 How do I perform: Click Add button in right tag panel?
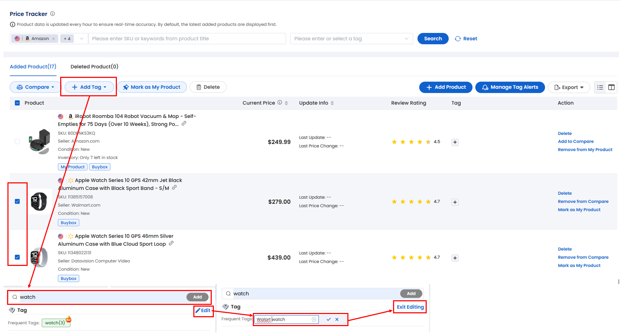click(411, 294)
